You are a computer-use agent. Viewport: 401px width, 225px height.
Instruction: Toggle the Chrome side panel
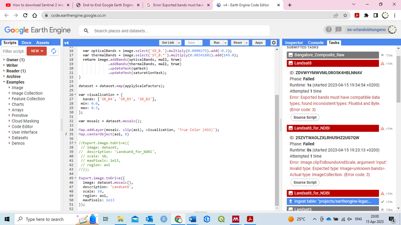[x=376, y=15]
